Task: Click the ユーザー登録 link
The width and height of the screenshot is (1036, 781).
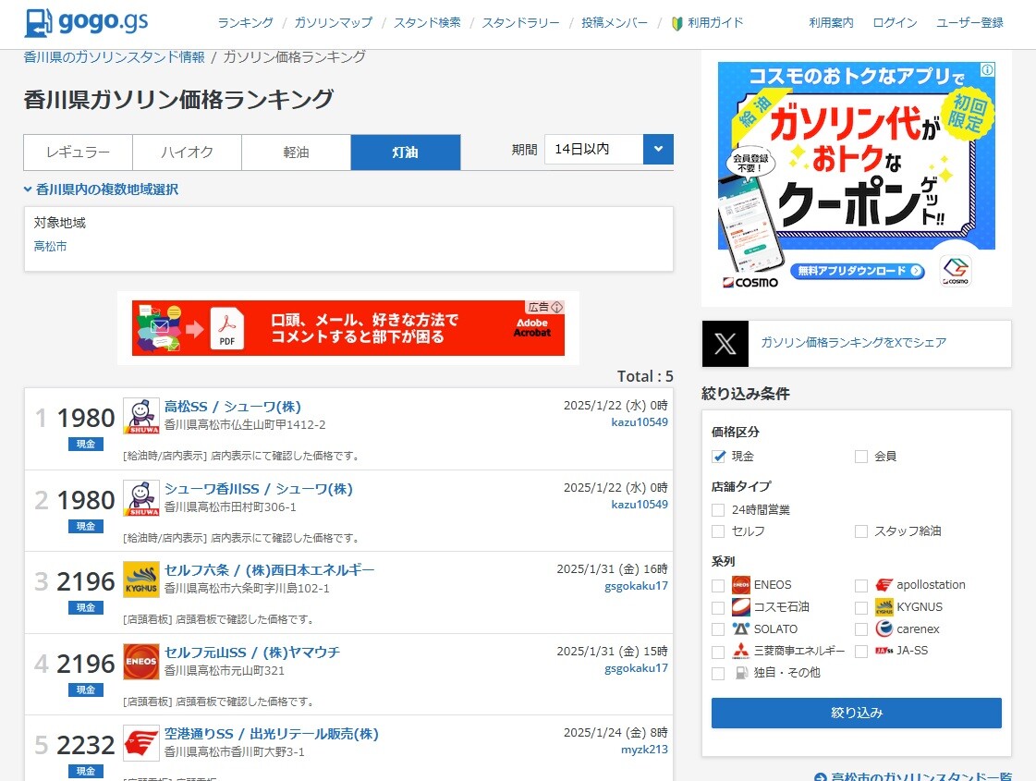Action: coord(970,23)
